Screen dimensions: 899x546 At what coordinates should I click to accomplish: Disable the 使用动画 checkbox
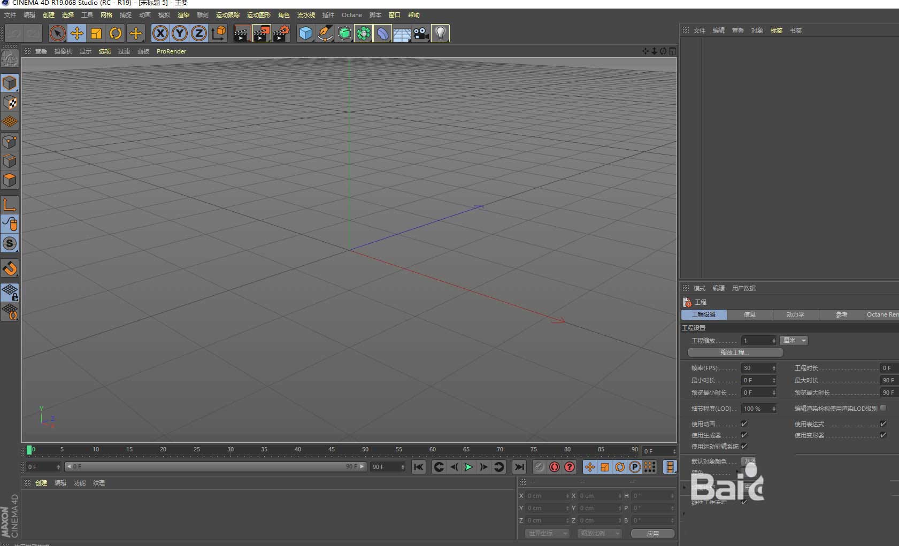(x=744, y=424)
